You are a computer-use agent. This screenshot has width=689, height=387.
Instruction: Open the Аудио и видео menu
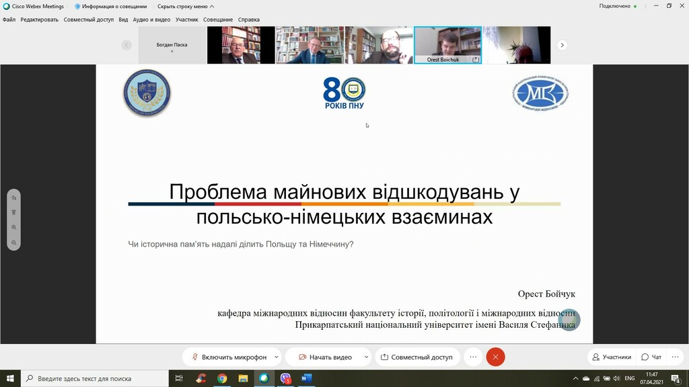point(151,19)
